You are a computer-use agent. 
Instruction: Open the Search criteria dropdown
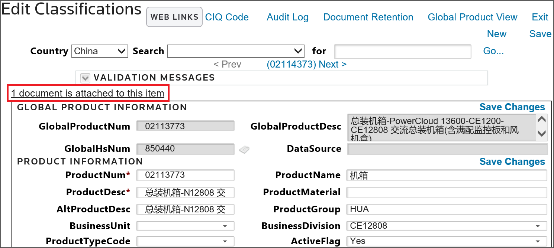coord(236,51)
